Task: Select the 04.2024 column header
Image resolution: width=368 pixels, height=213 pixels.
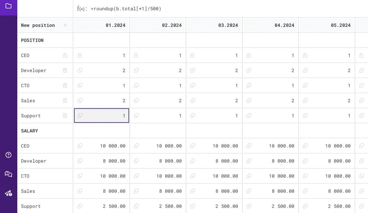Action: click(x=270, y=25)
